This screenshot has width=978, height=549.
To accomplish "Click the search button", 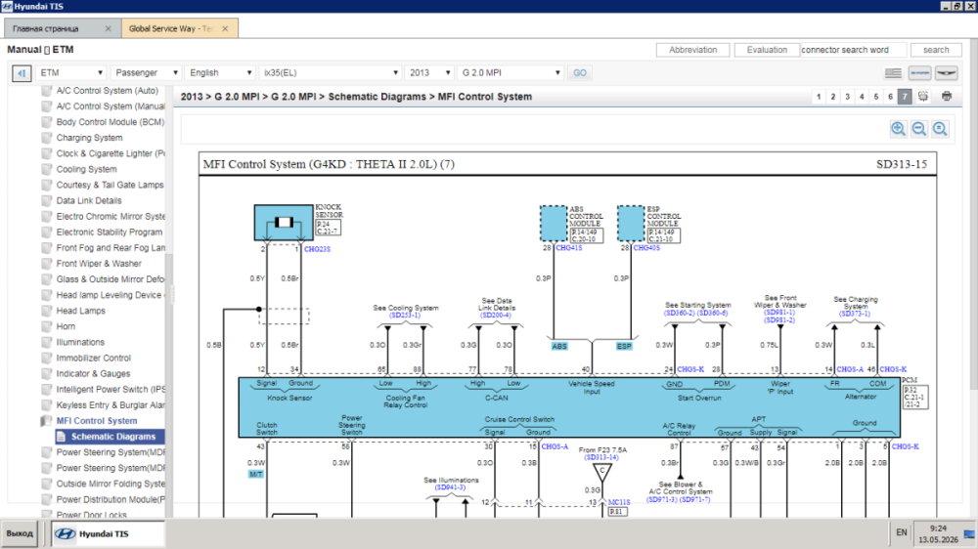I will click(936, 50).
